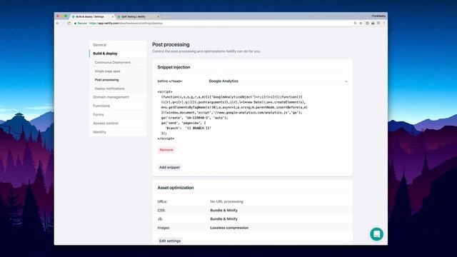Collapse the Google Analytics snippet chevron
Viewport: 457px width, 257px height.
point(346,81)
